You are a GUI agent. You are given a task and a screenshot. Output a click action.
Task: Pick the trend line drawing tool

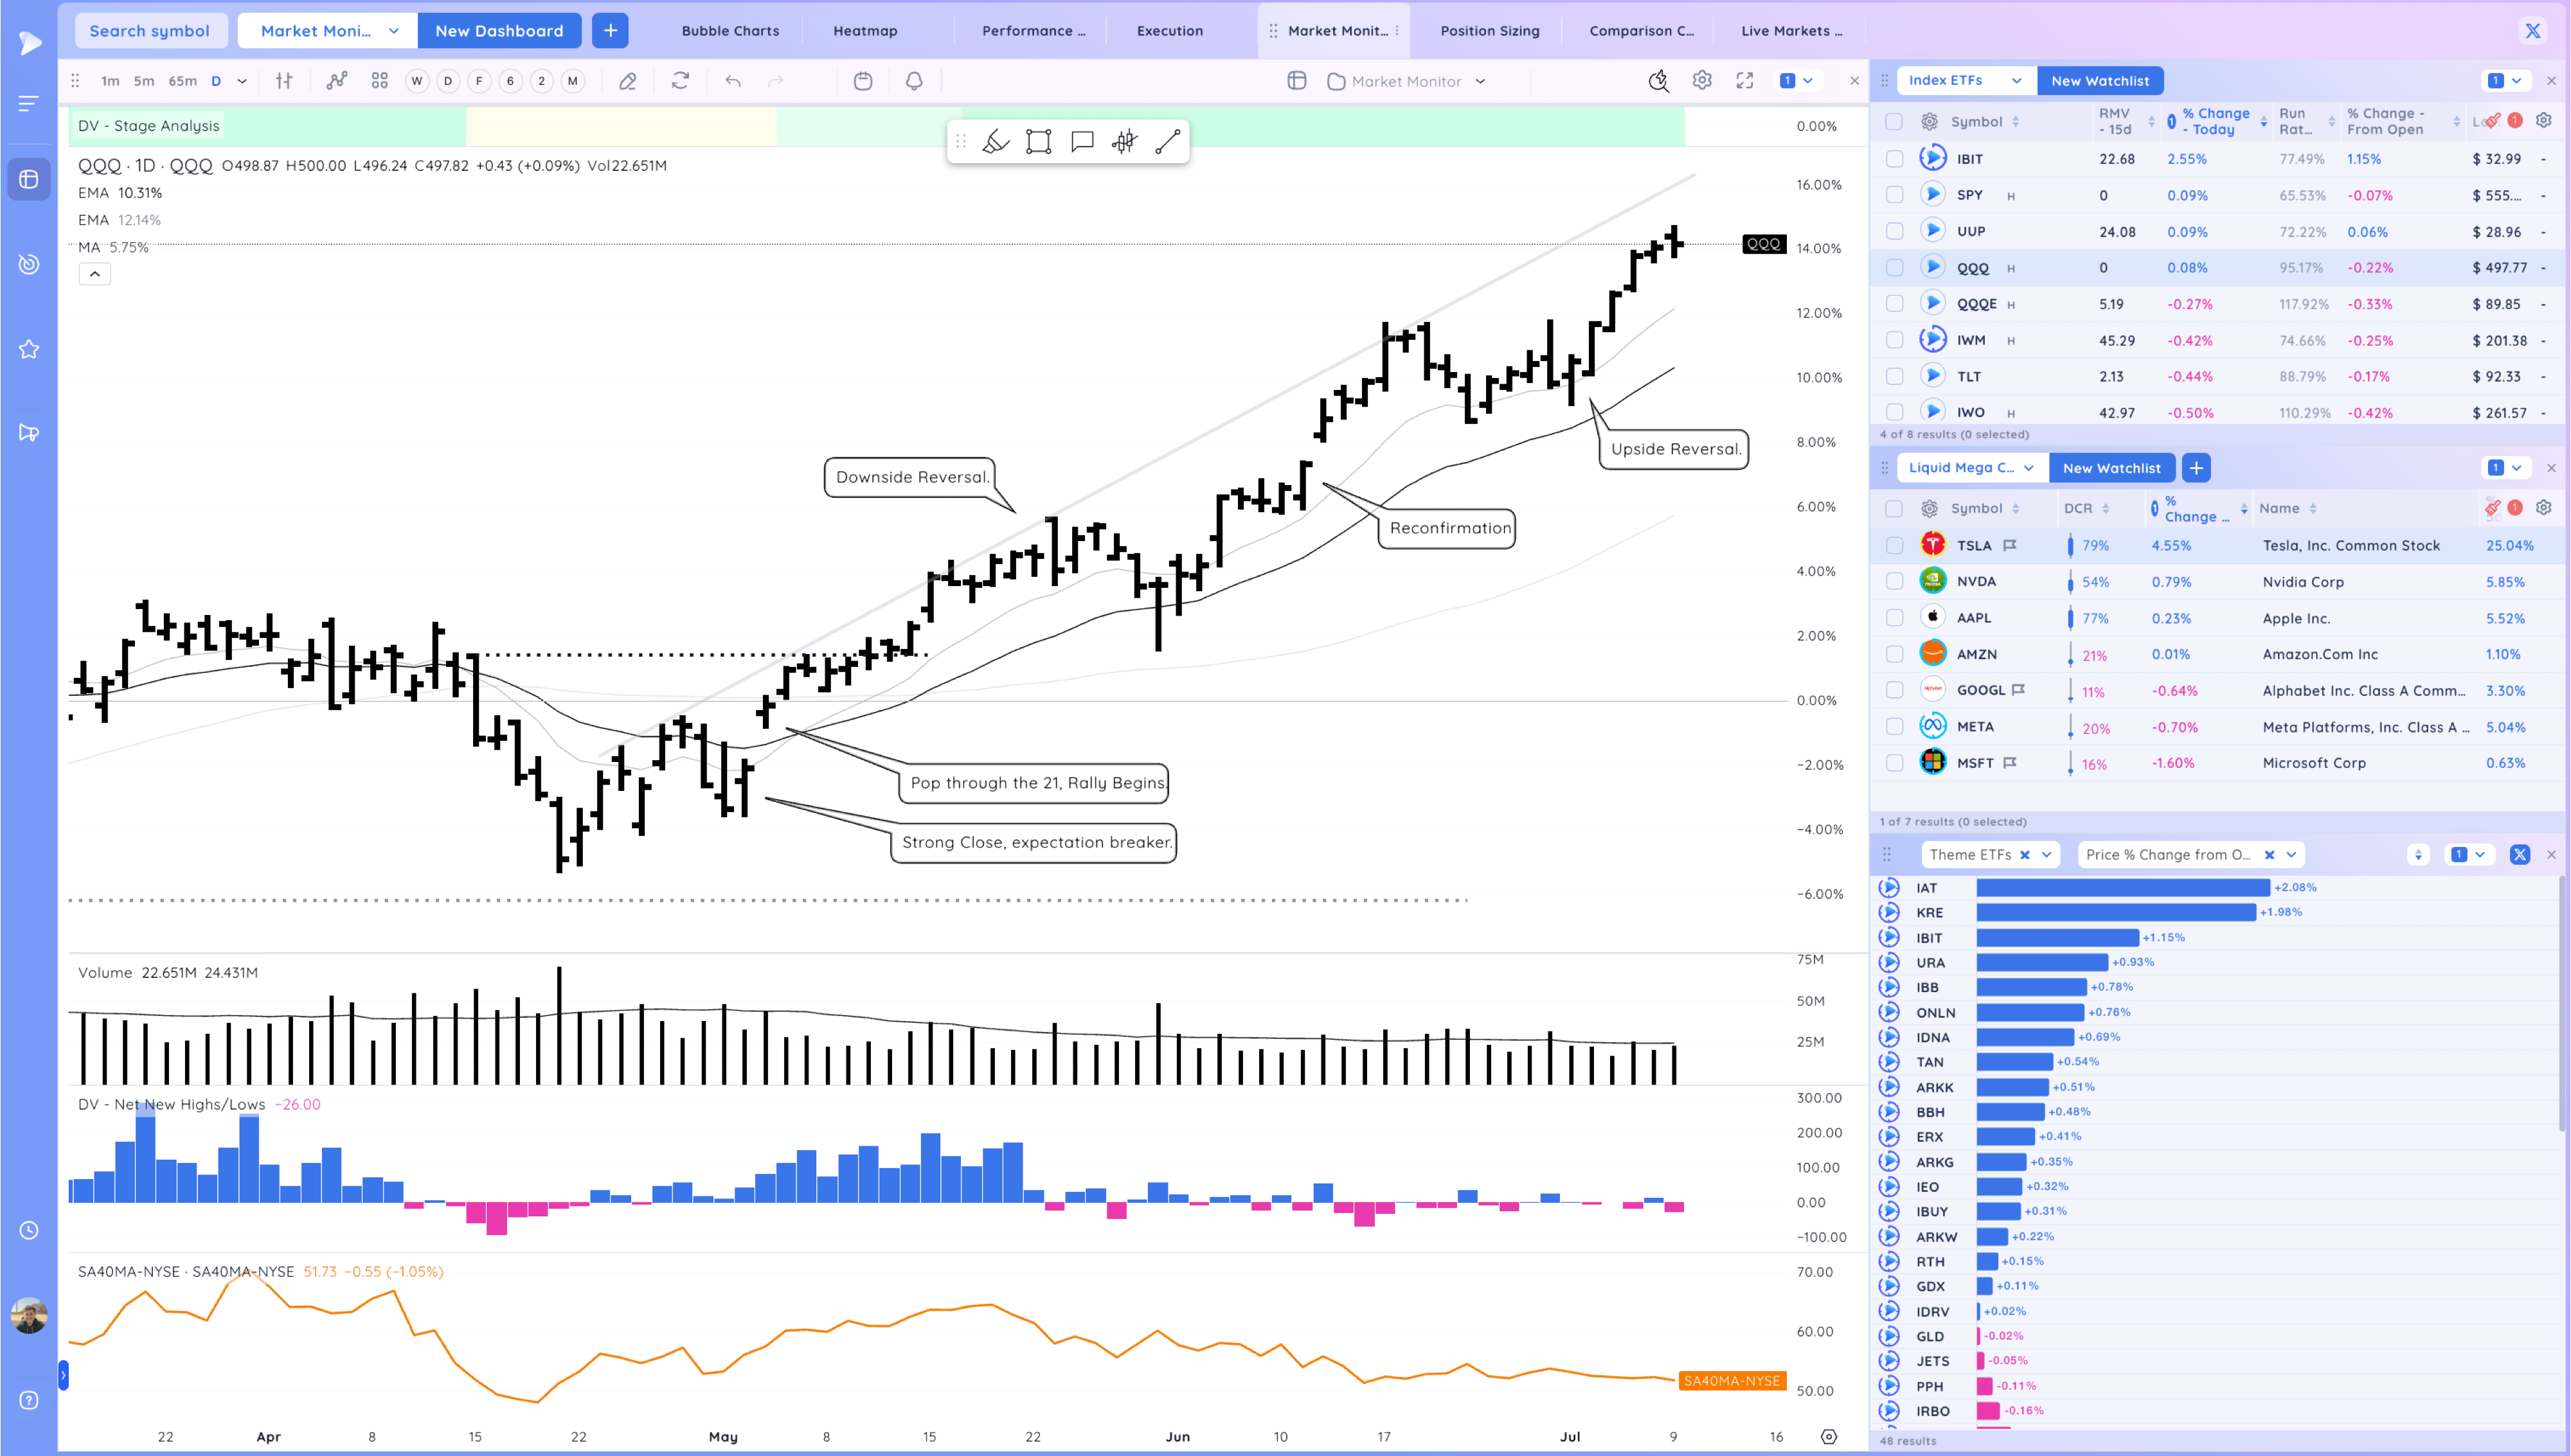coord(1167,142)
